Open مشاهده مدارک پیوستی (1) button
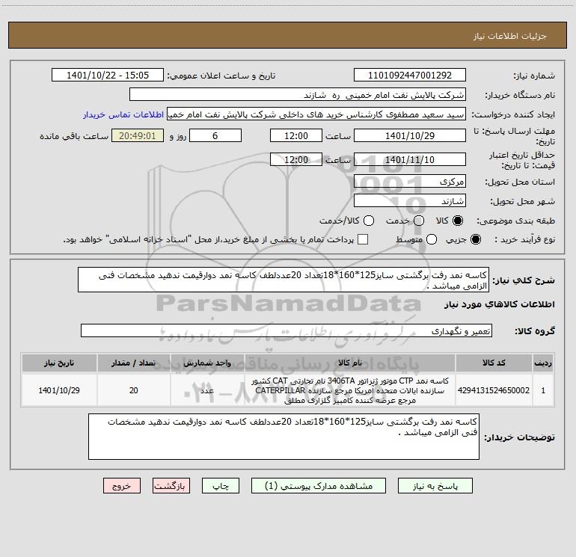 (x=319, y=486)
